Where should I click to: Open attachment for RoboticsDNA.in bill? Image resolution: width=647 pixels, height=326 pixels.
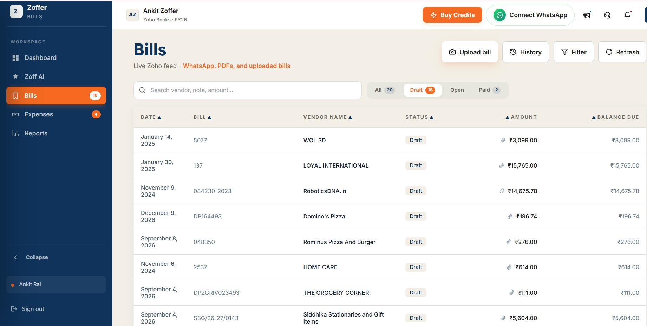502,191
